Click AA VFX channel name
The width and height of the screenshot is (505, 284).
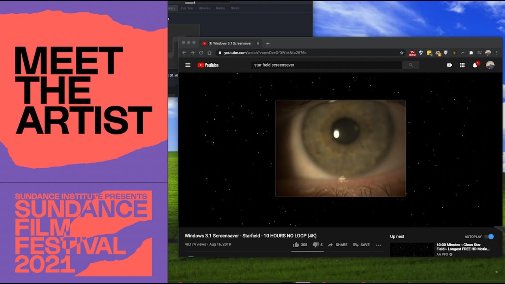click(442, 254)
